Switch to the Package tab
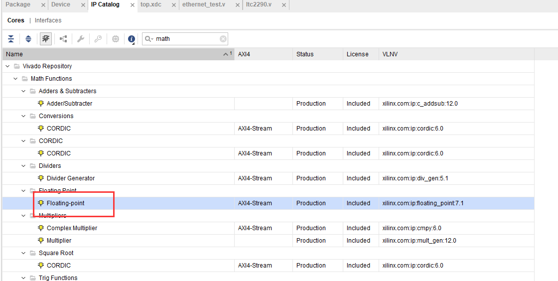 [18, 4]
